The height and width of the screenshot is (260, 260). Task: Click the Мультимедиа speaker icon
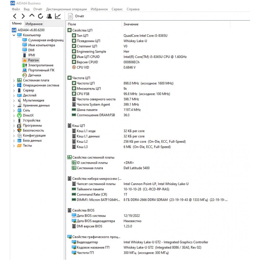19,100
